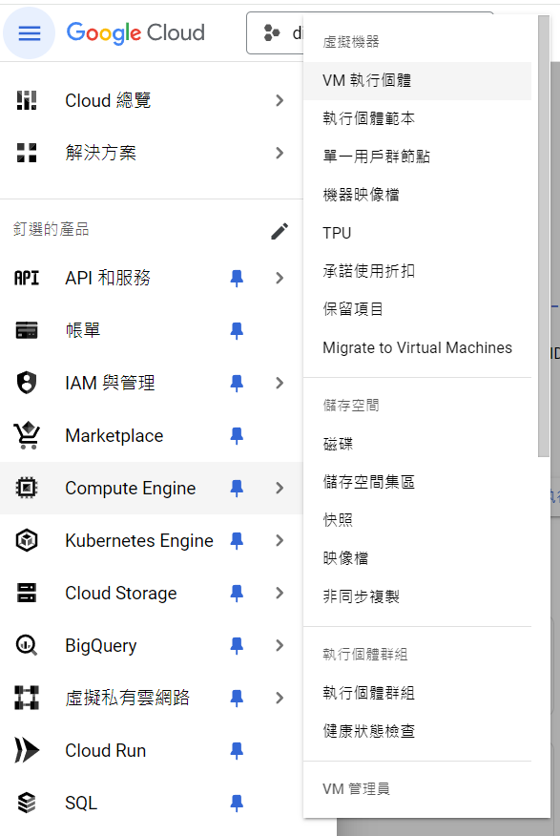This screenshot has width=560, height=836.
Task: Click the Google Cloud logo
Action: click(x=135, y=33)
